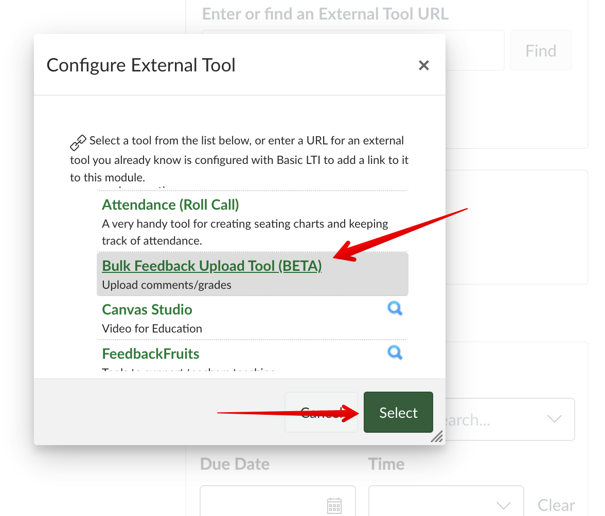Open the Due Date calendar picker icon
Image resolution: width=605 pixels, height=516 pixels.
click(334, 505)
